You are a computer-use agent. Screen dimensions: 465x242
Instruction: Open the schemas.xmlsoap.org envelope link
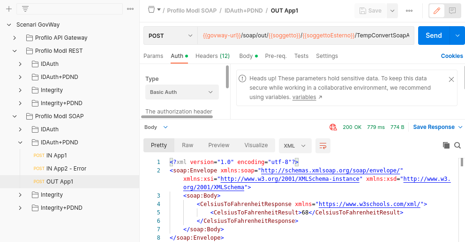coord(330,171)
